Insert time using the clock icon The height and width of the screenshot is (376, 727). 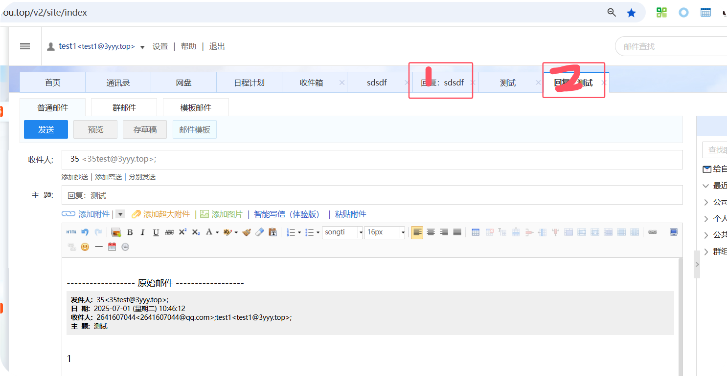pos(125,247)
